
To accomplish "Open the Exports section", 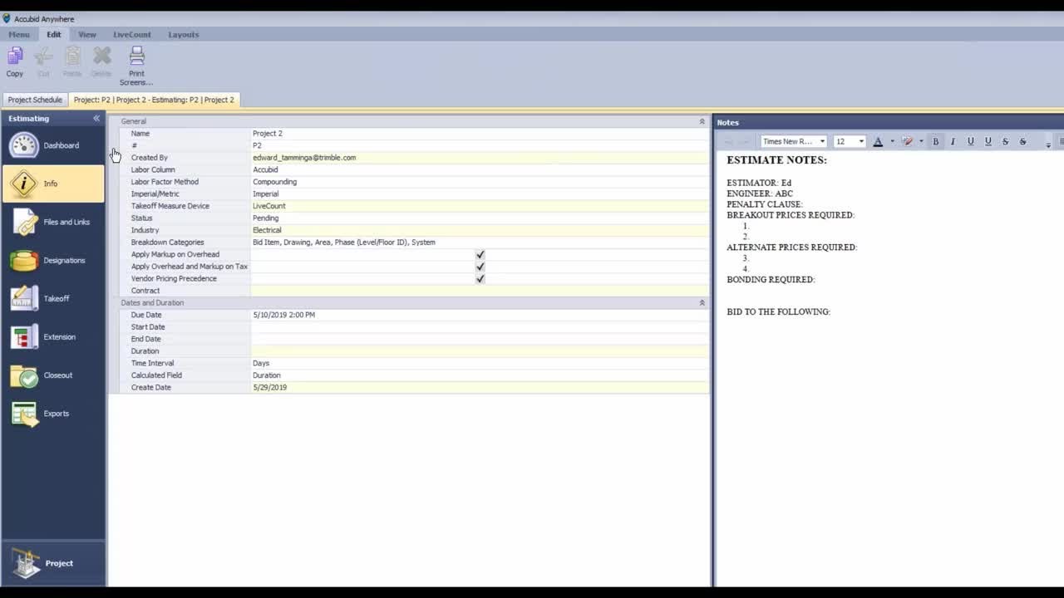I will [53, 413].
